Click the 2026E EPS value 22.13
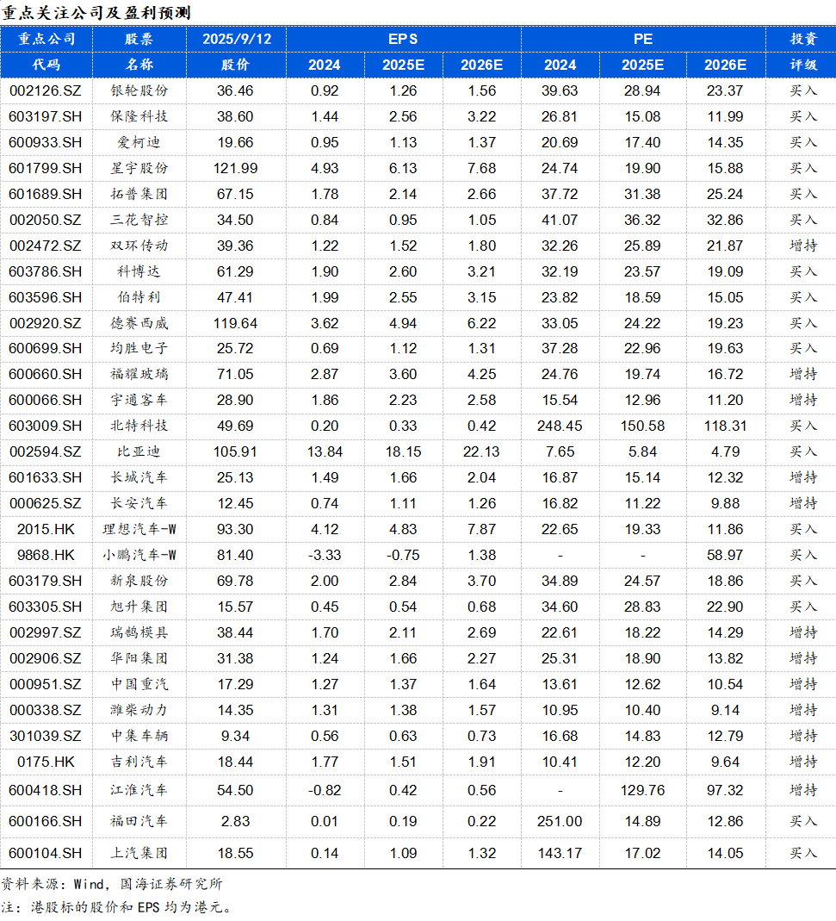The height and width of the screenshot is (921, 836). 481,452
